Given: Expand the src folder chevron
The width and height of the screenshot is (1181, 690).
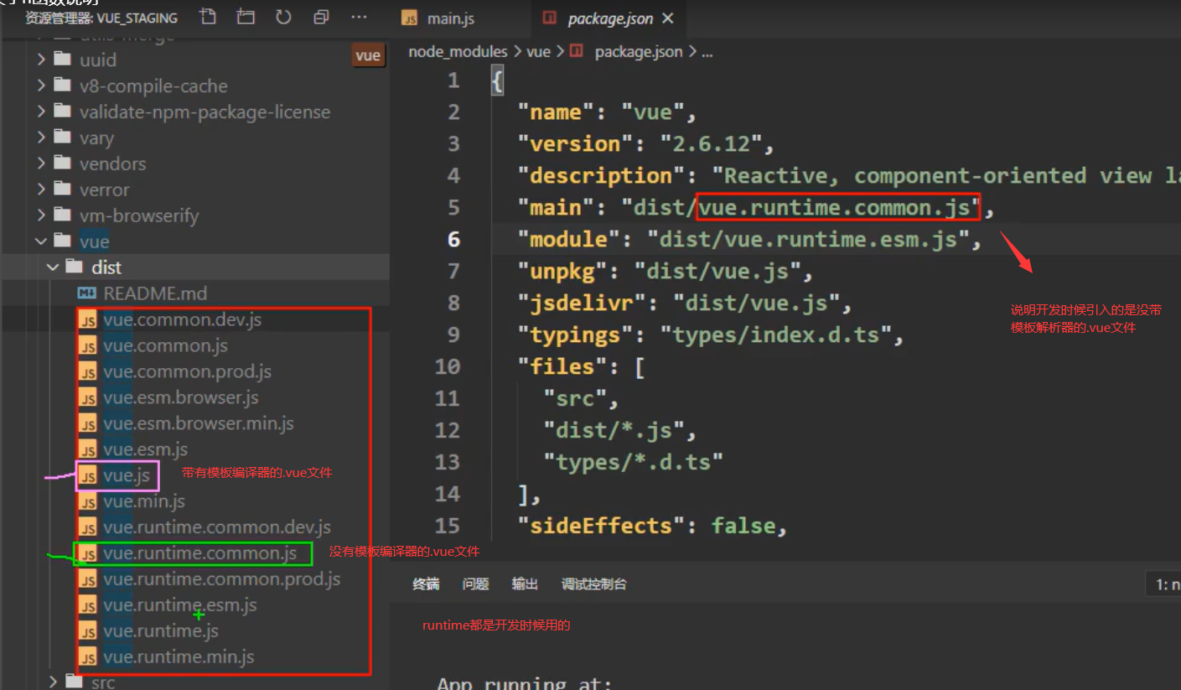Looking at the screenshot, I should [54, 682].
